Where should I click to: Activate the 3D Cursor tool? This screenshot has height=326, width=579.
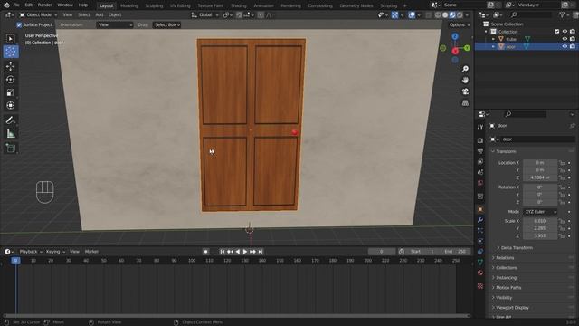10,52
